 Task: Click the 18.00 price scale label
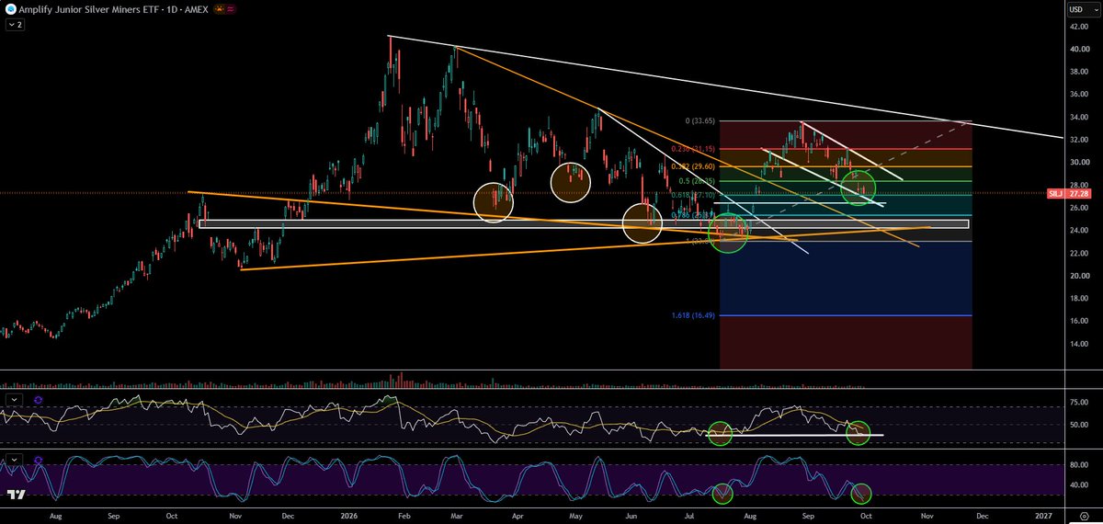click(x=1077, y=299)
